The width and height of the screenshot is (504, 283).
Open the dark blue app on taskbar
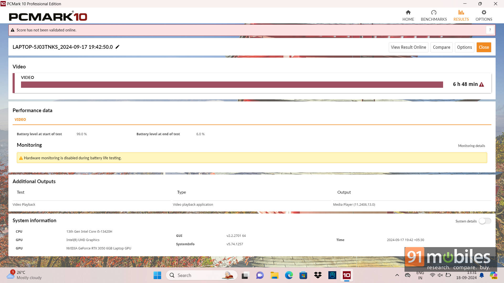click(332, 275)
